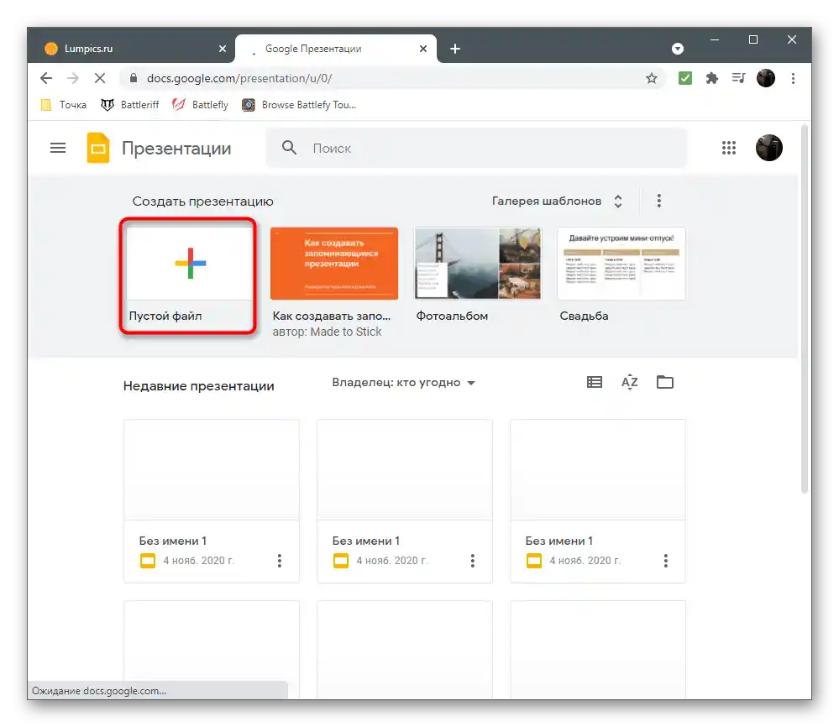839x727 pixels.
Task: Open the Google apps grid
Action: coord(729,148)
